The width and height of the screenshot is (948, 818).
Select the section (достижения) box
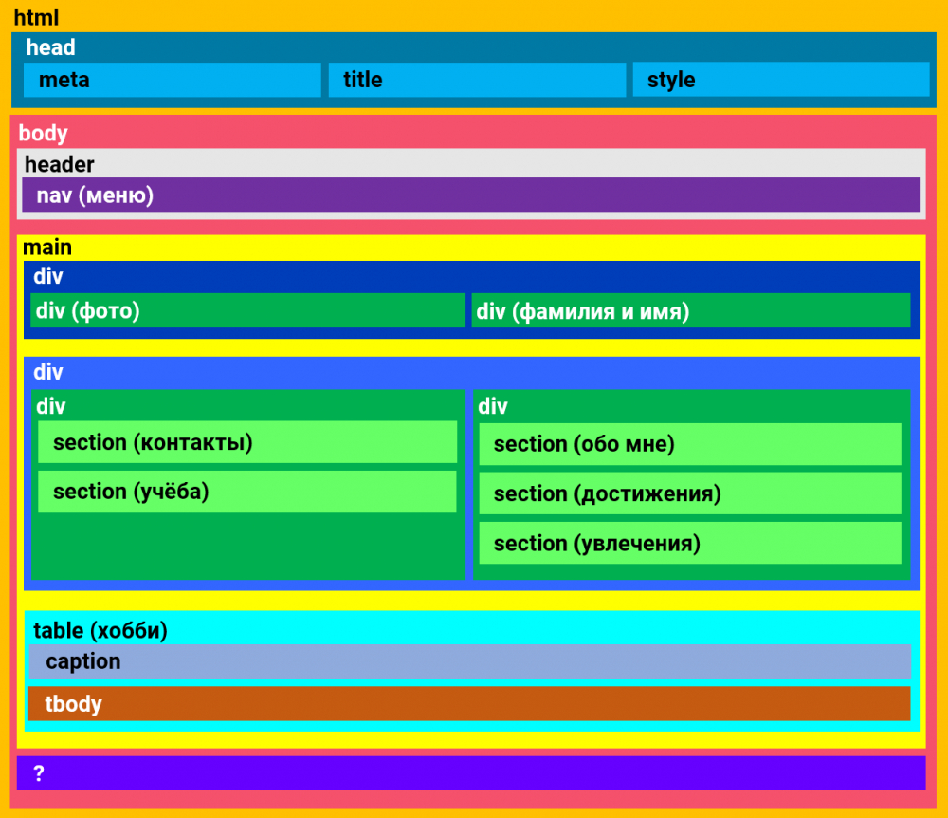(690, 493)
